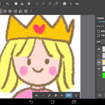
Task: Open the 効果 effect dropdown
Action: point(103,42)
